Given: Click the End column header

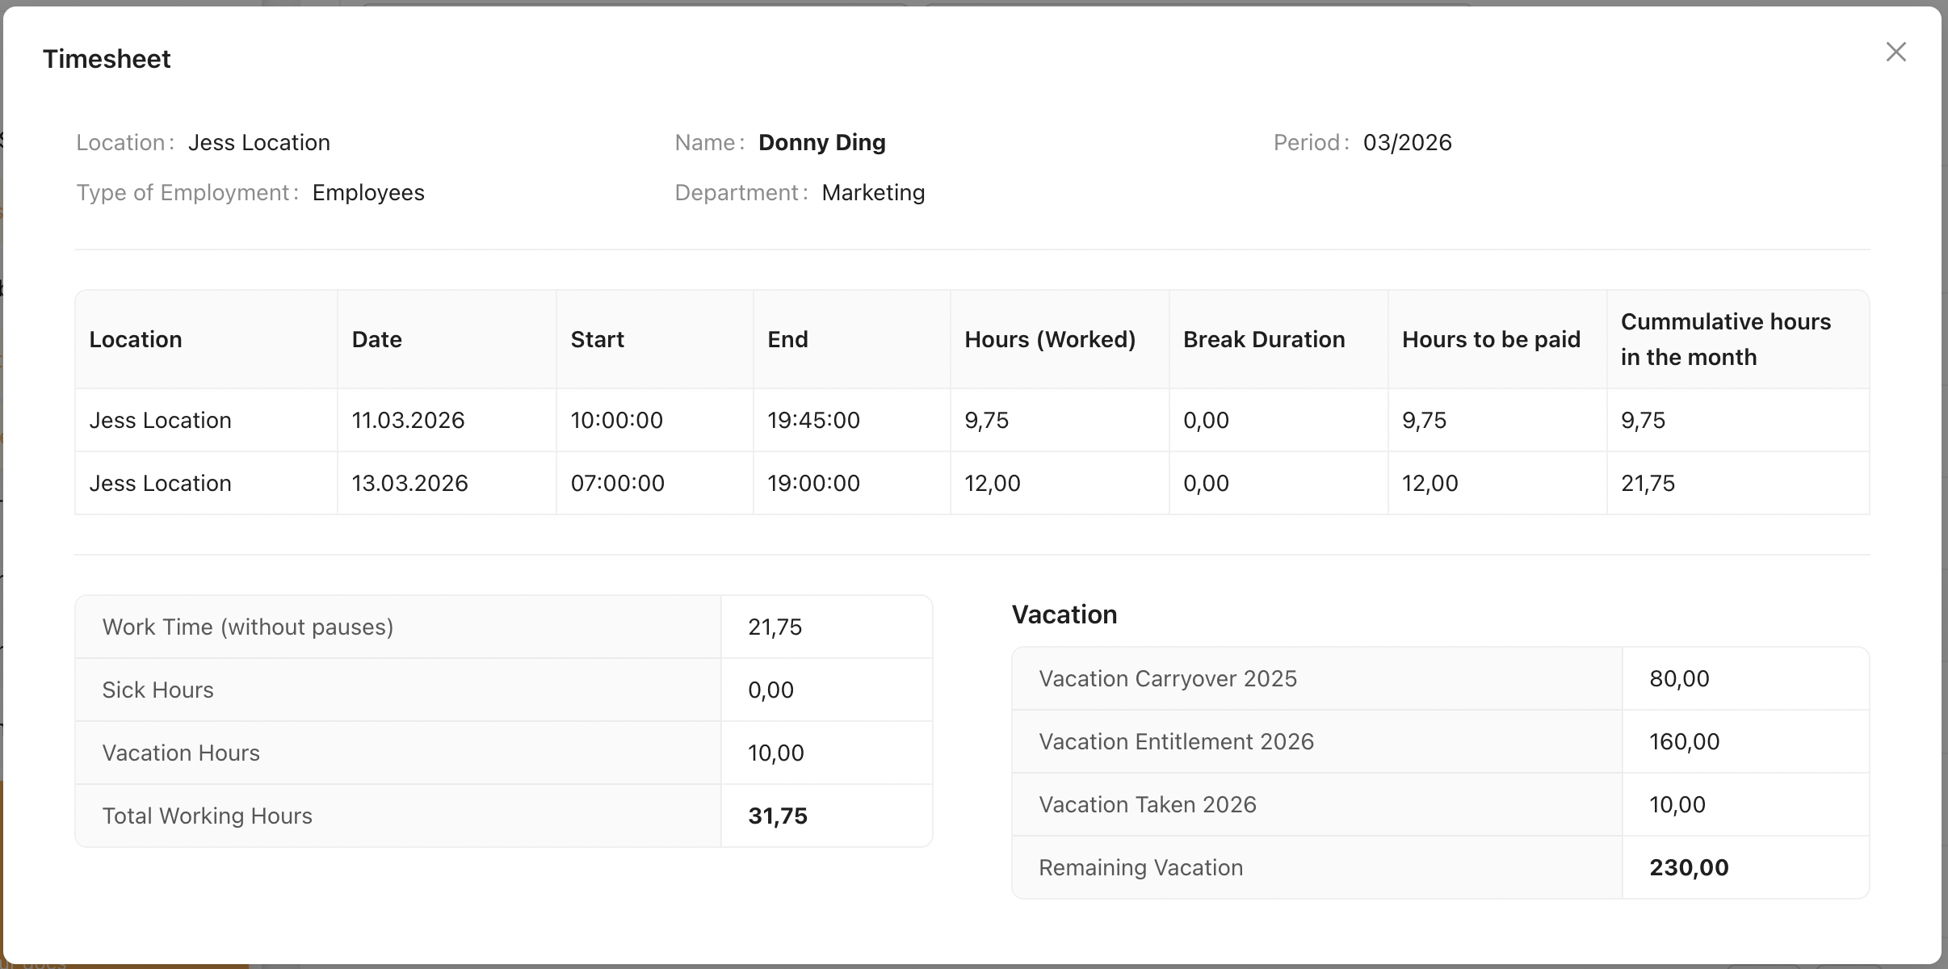Looking at the screenshot, I should coord(787,340).
